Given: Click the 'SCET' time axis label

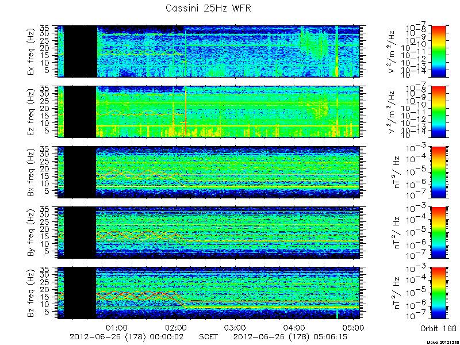Looking at the screenshot, I should (209, 337).
